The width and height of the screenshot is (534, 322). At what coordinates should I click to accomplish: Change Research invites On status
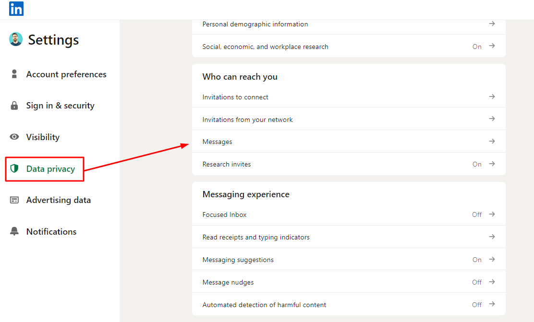click(476, 164)
